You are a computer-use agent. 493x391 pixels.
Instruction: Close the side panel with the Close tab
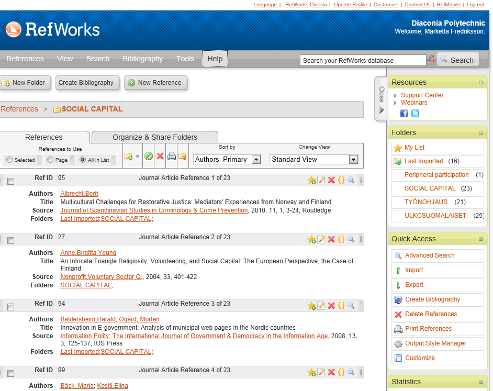point(381,99)
